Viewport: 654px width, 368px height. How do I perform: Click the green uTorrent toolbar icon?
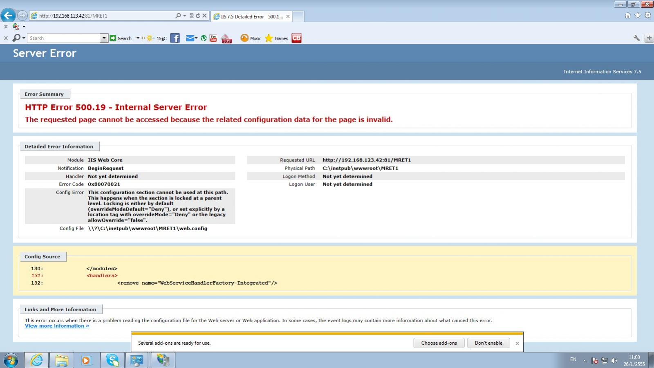(x=204, y=38)
